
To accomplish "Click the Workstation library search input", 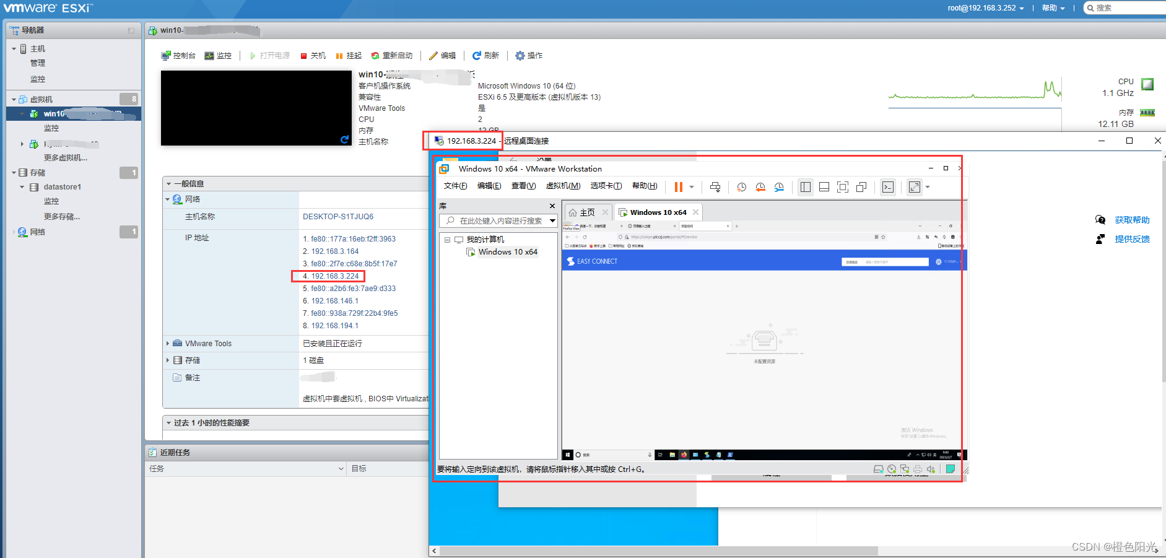I will [x=500, y=220].
